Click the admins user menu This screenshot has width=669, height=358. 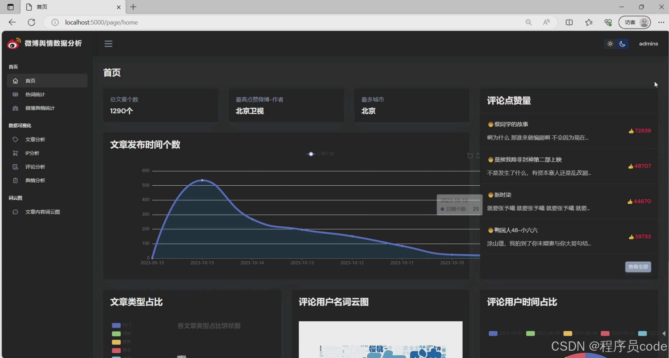[x=648, y=44]
